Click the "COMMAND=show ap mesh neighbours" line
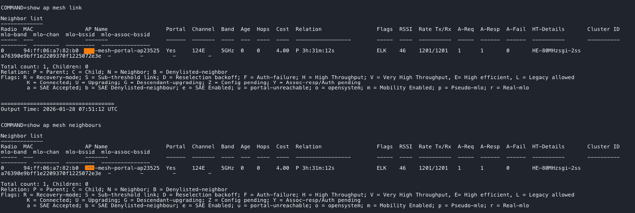The height and width of the screenshot is (213, 635). [x=51, y=125]
